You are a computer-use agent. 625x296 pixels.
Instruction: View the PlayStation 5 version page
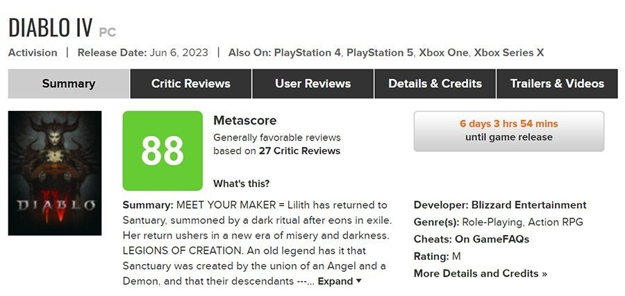pyautogui.click(x=379, y=53)
